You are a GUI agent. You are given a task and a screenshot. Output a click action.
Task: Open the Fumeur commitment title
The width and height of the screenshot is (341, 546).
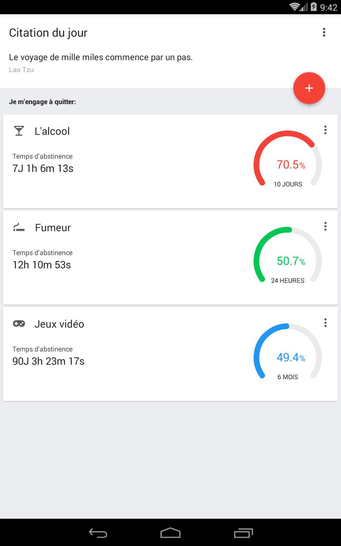click(53, 228)
